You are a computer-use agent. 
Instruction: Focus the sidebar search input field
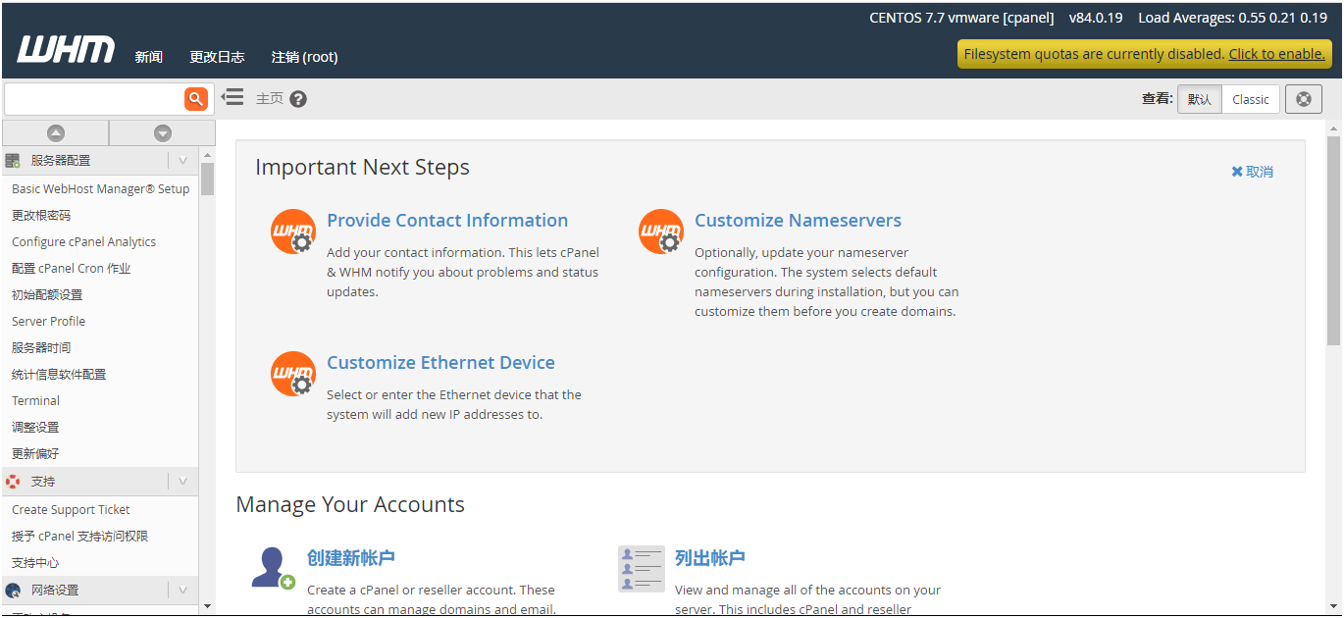click(x=94, y=98)
